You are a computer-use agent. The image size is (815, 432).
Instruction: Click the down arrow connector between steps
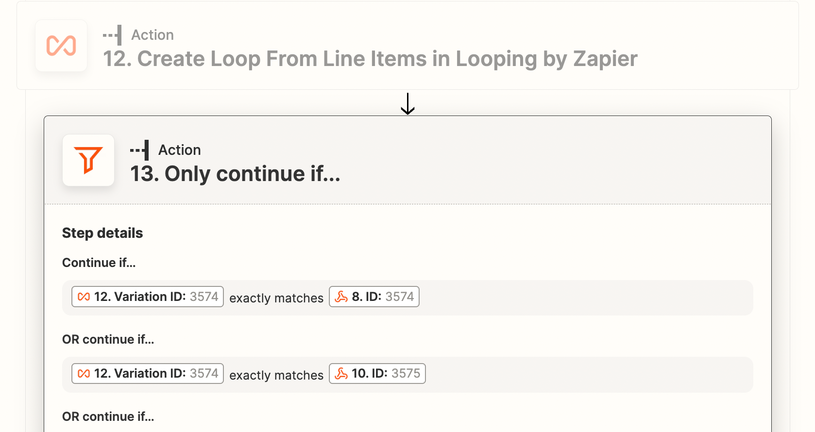tap(407, 103)
